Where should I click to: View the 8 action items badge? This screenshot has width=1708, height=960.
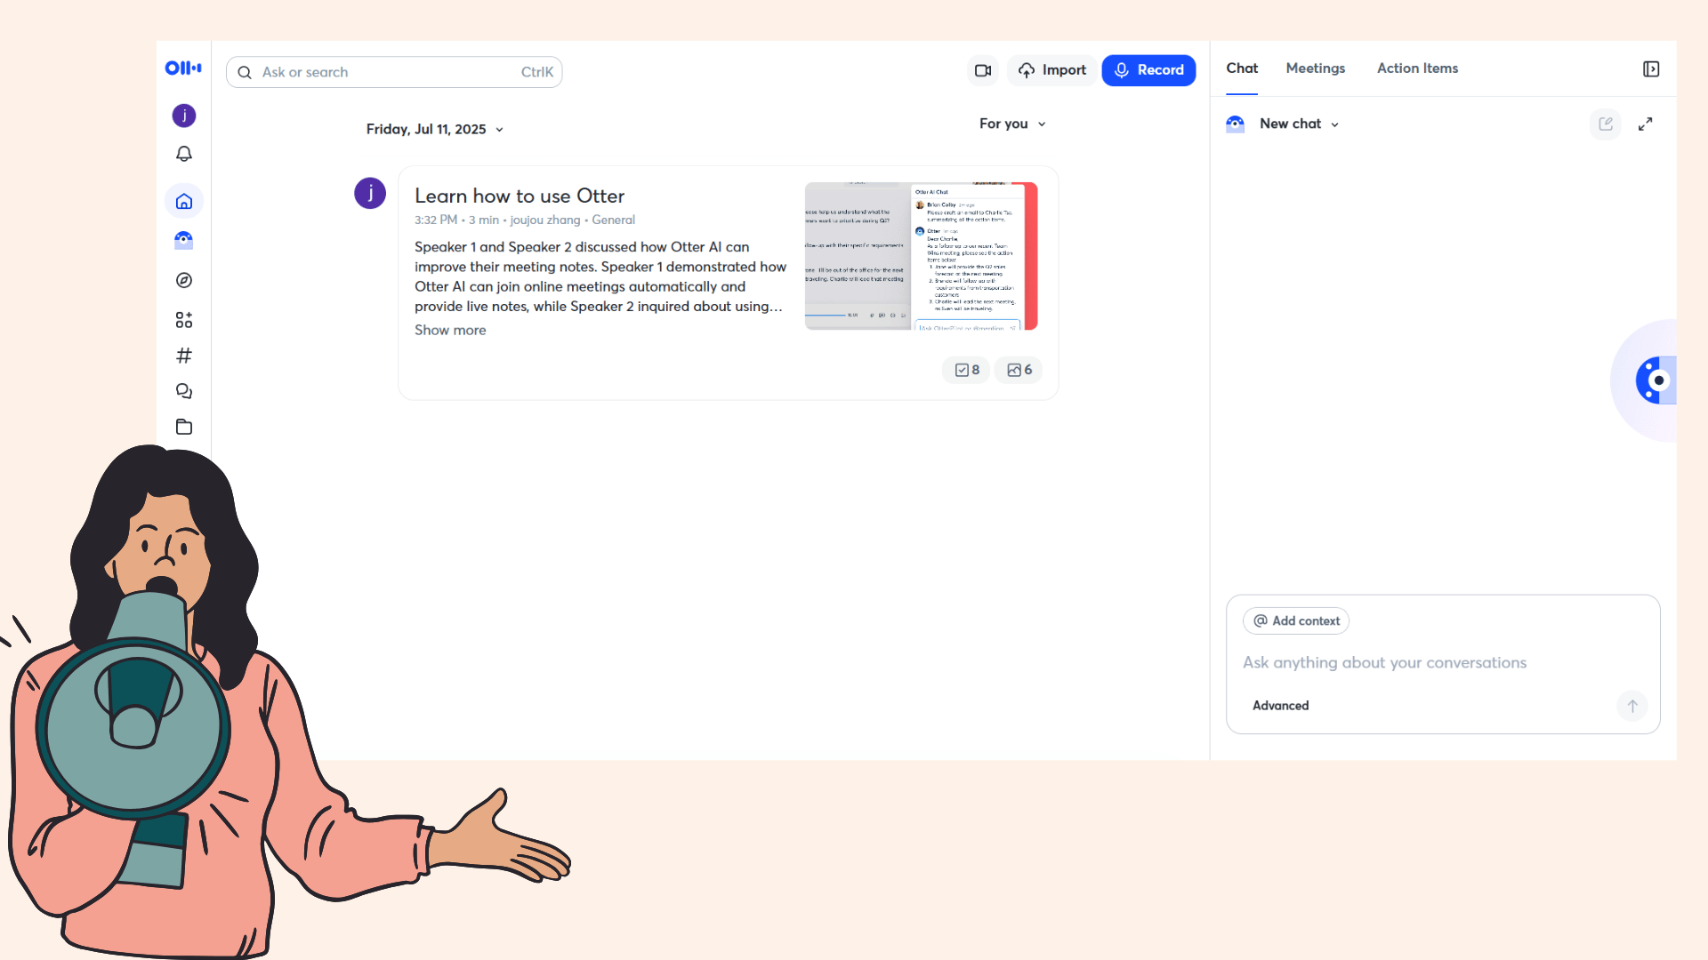(x=967, y=370)
